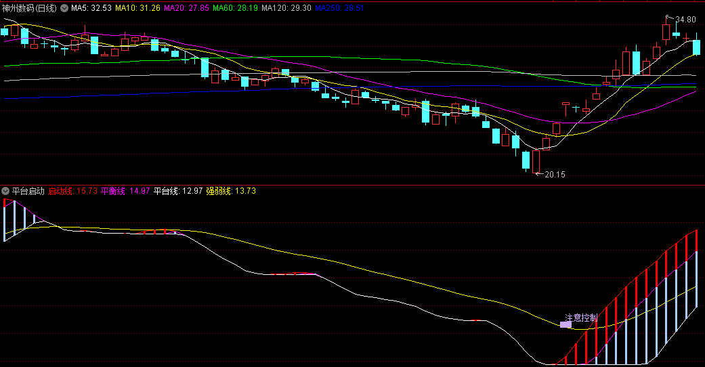Click the magenta 平衡线 value label
The image size is (705, 367).
coord(125,191)
